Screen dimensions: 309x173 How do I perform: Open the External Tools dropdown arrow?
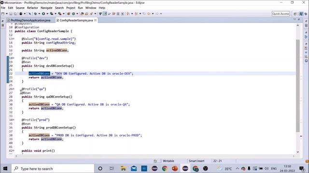click(64, 14)
